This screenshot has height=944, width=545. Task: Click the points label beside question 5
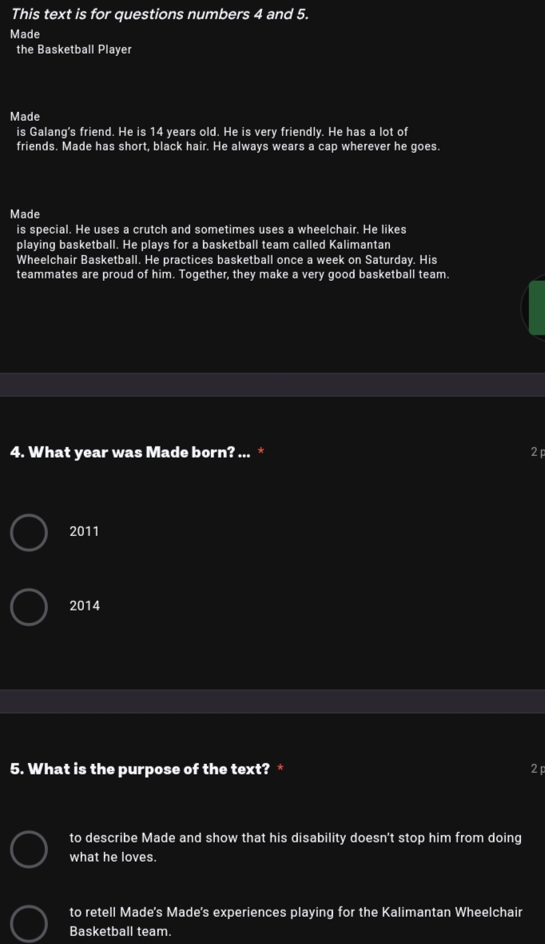click(x=538, y=769)
